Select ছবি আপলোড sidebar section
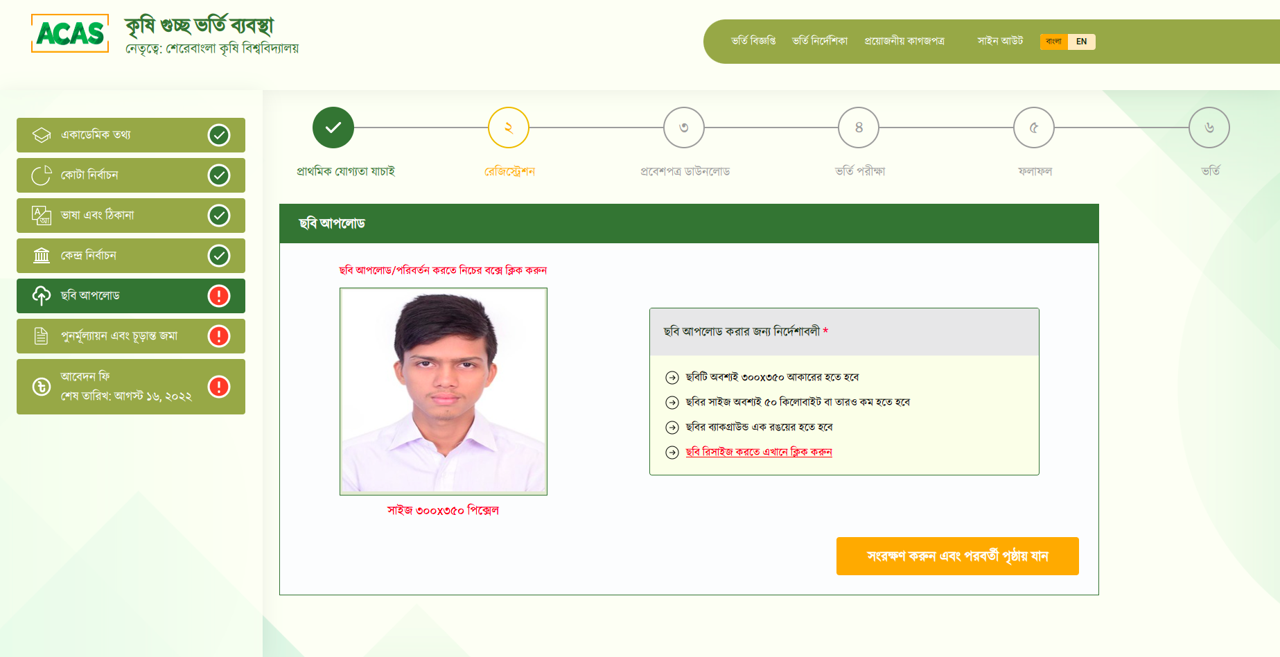Image resolution: width=1280 pixels, height=657 pixels. point(131,296)
